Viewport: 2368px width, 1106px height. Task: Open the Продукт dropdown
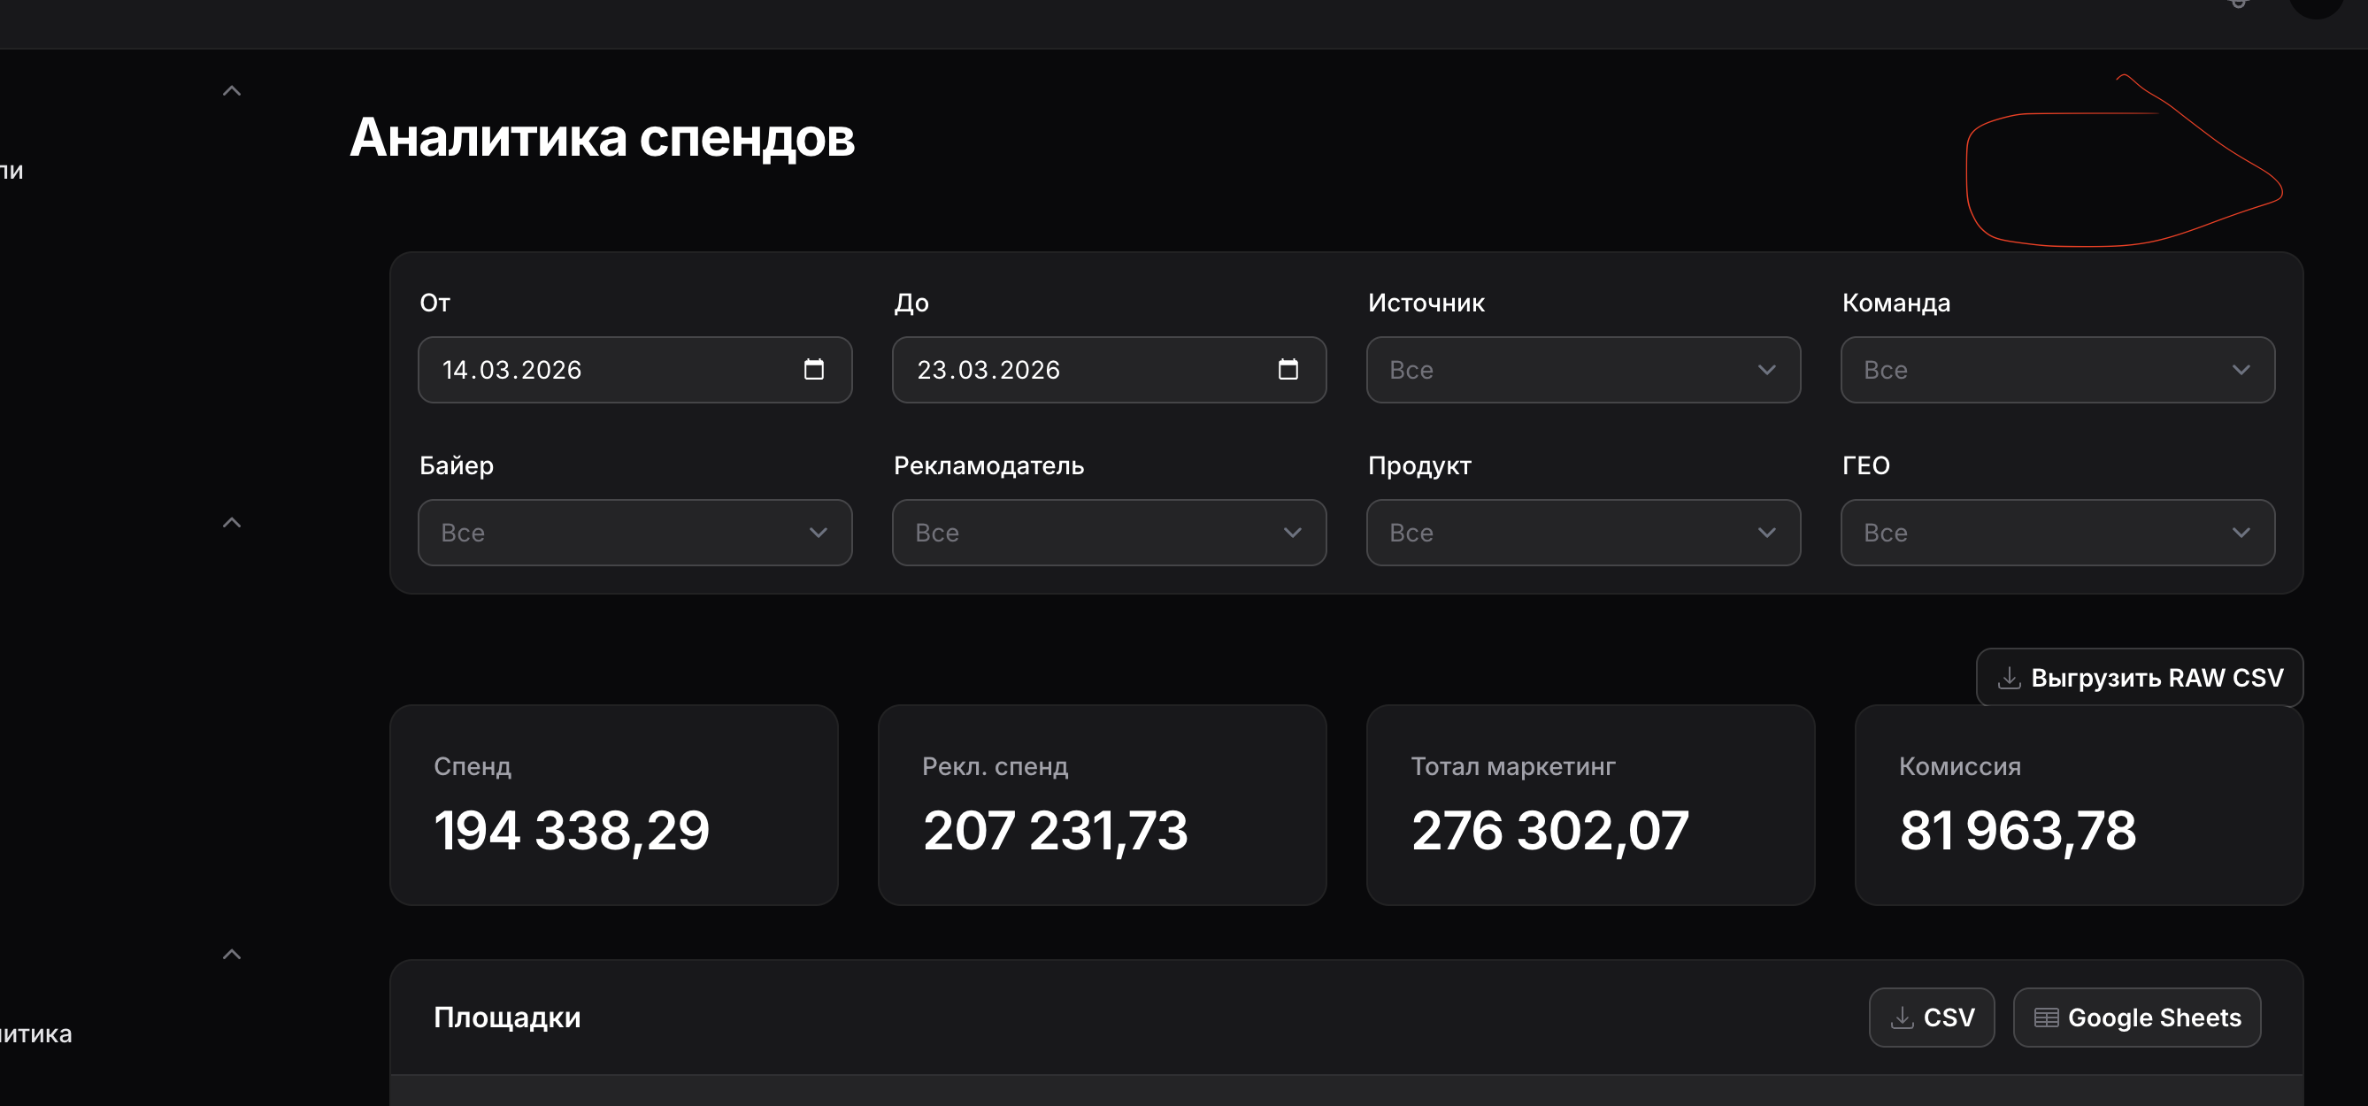(x=1583, y=533)
